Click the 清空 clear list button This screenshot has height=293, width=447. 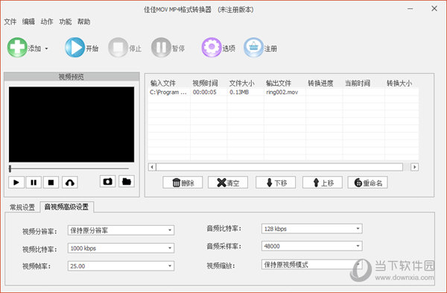[x=228, y=183]
